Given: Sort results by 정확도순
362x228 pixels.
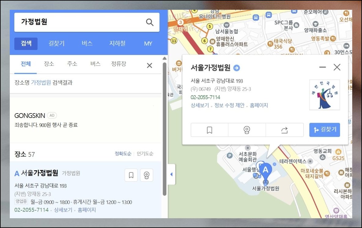Looking at the screenshot, I should (123, 154).
